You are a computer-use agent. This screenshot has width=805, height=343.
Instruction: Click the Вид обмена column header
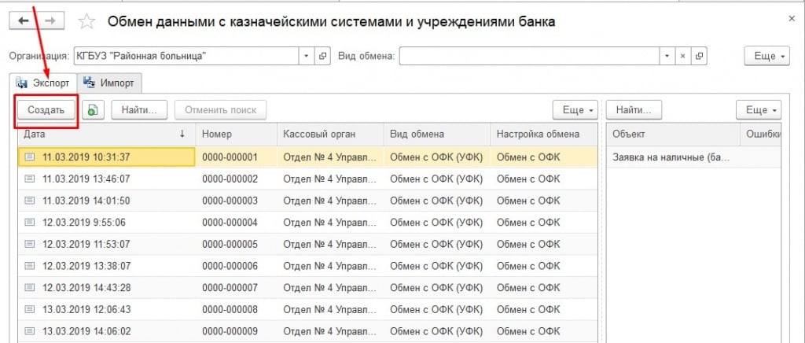(437, 134)
